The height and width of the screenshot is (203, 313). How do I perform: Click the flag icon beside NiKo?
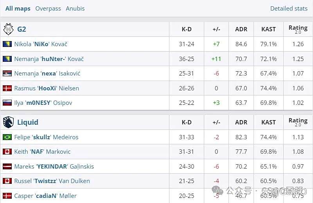point(7,44)
